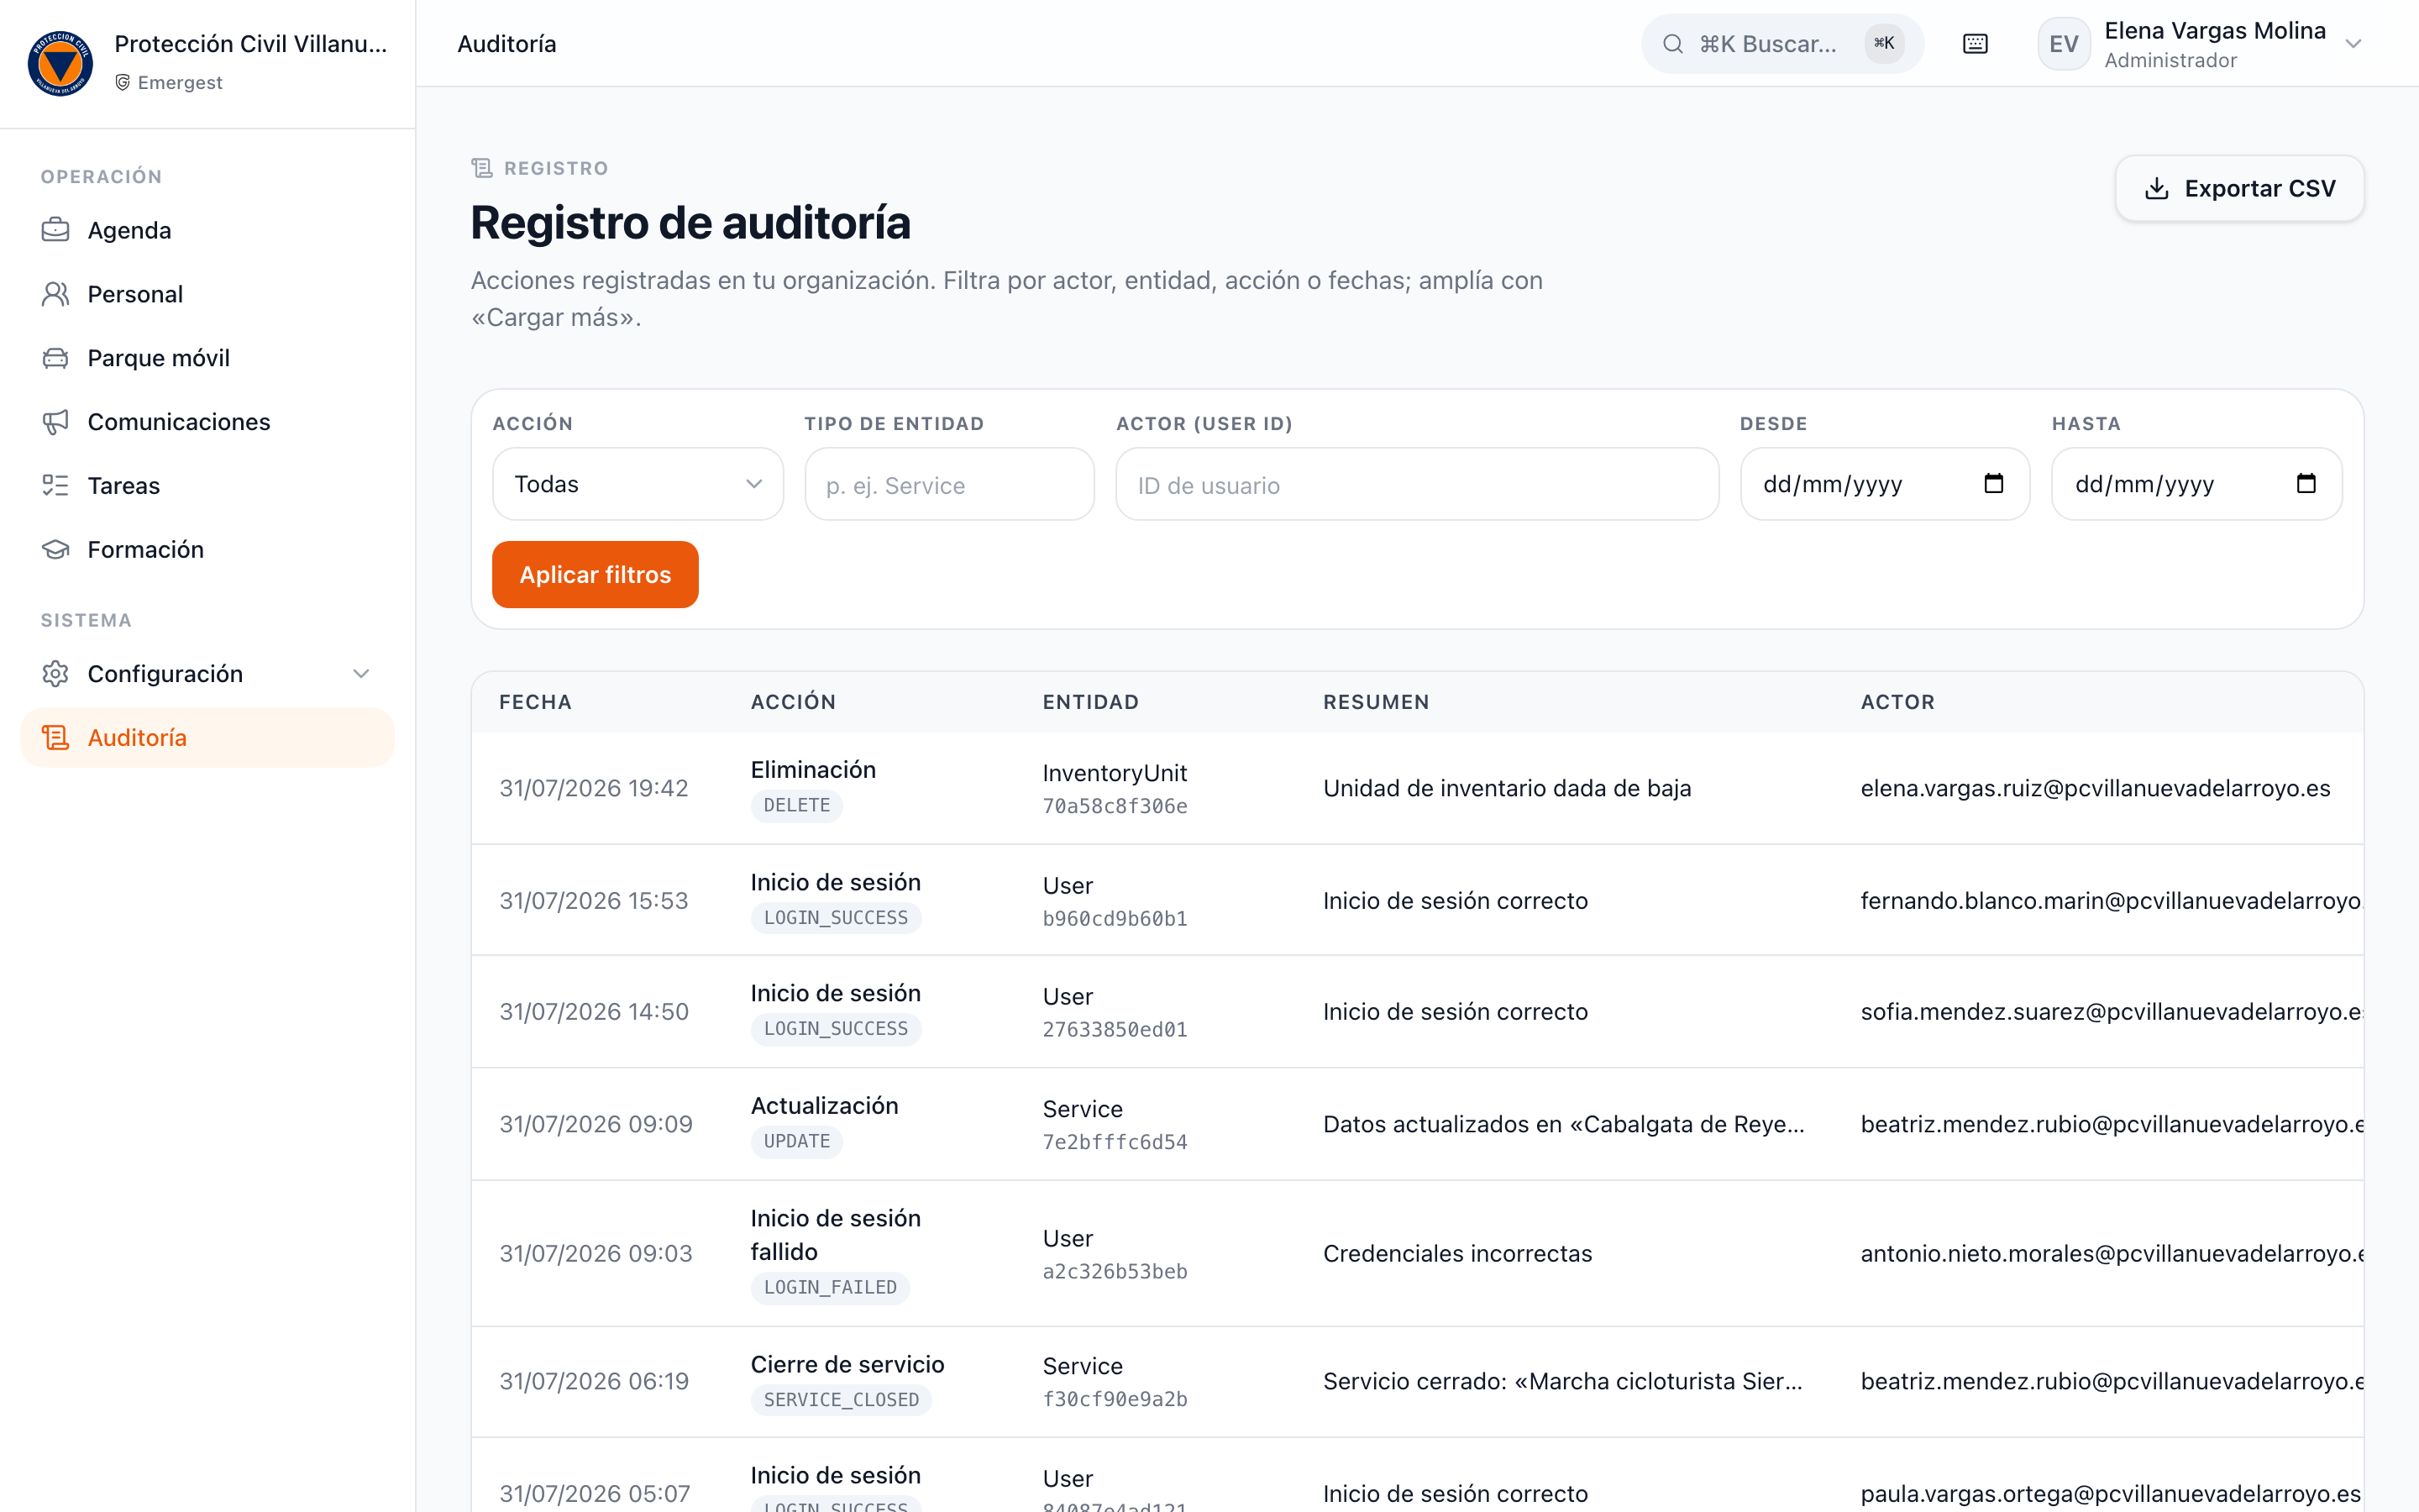The width and height of the screenshot is (2419, 1512).
Task: Click summary 'Unidad de inventario dada de baja'
Action: pyautogui.click(x=1508, y=788)
